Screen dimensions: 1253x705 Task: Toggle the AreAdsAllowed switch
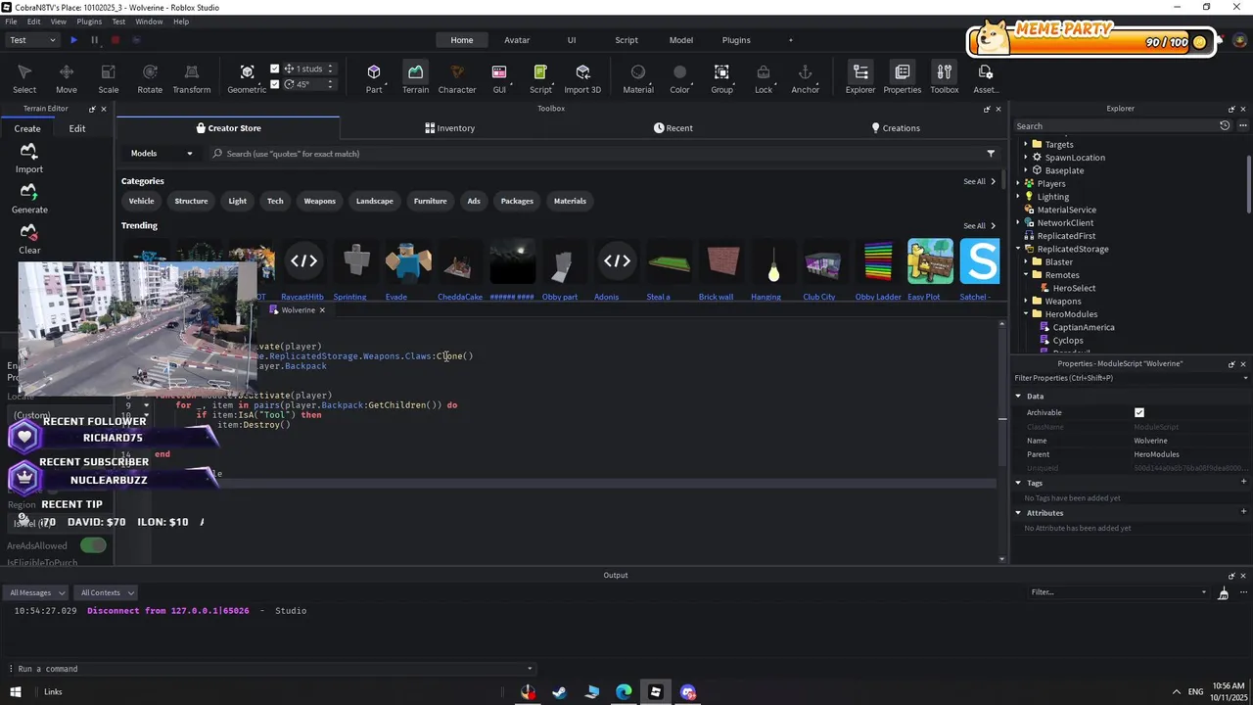coord(93,545)
